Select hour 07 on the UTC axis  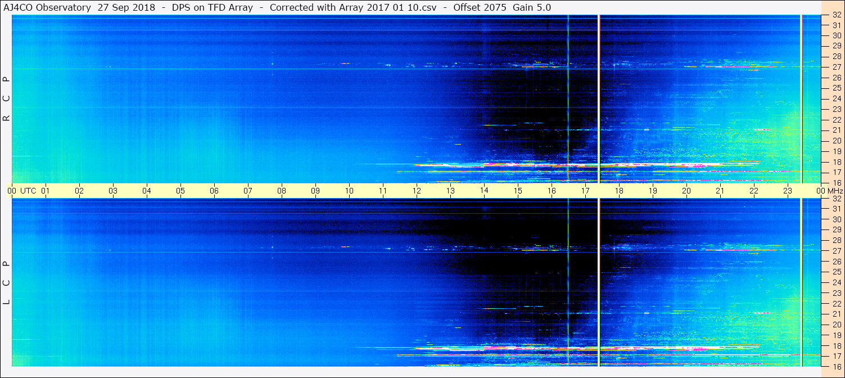point(247,191)
